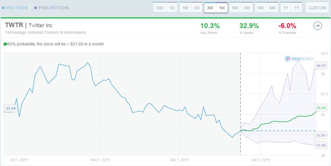
Task: Open the CUSTOM range option
Action: [x=317, y=8]
